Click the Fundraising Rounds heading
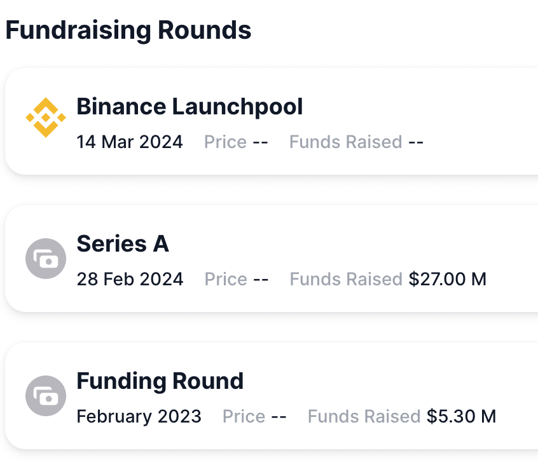 coord(128,30)
